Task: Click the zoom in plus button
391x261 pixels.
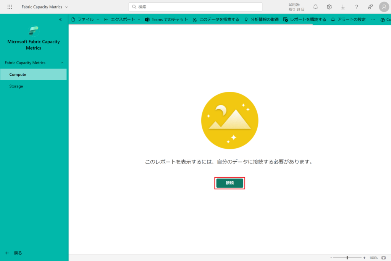Action: [364, 258]
